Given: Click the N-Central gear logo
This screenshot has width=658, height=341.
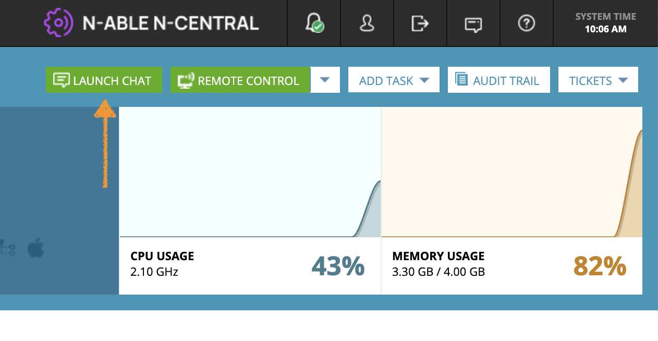Looking at the screenshot, I should (x=58, y=23).
